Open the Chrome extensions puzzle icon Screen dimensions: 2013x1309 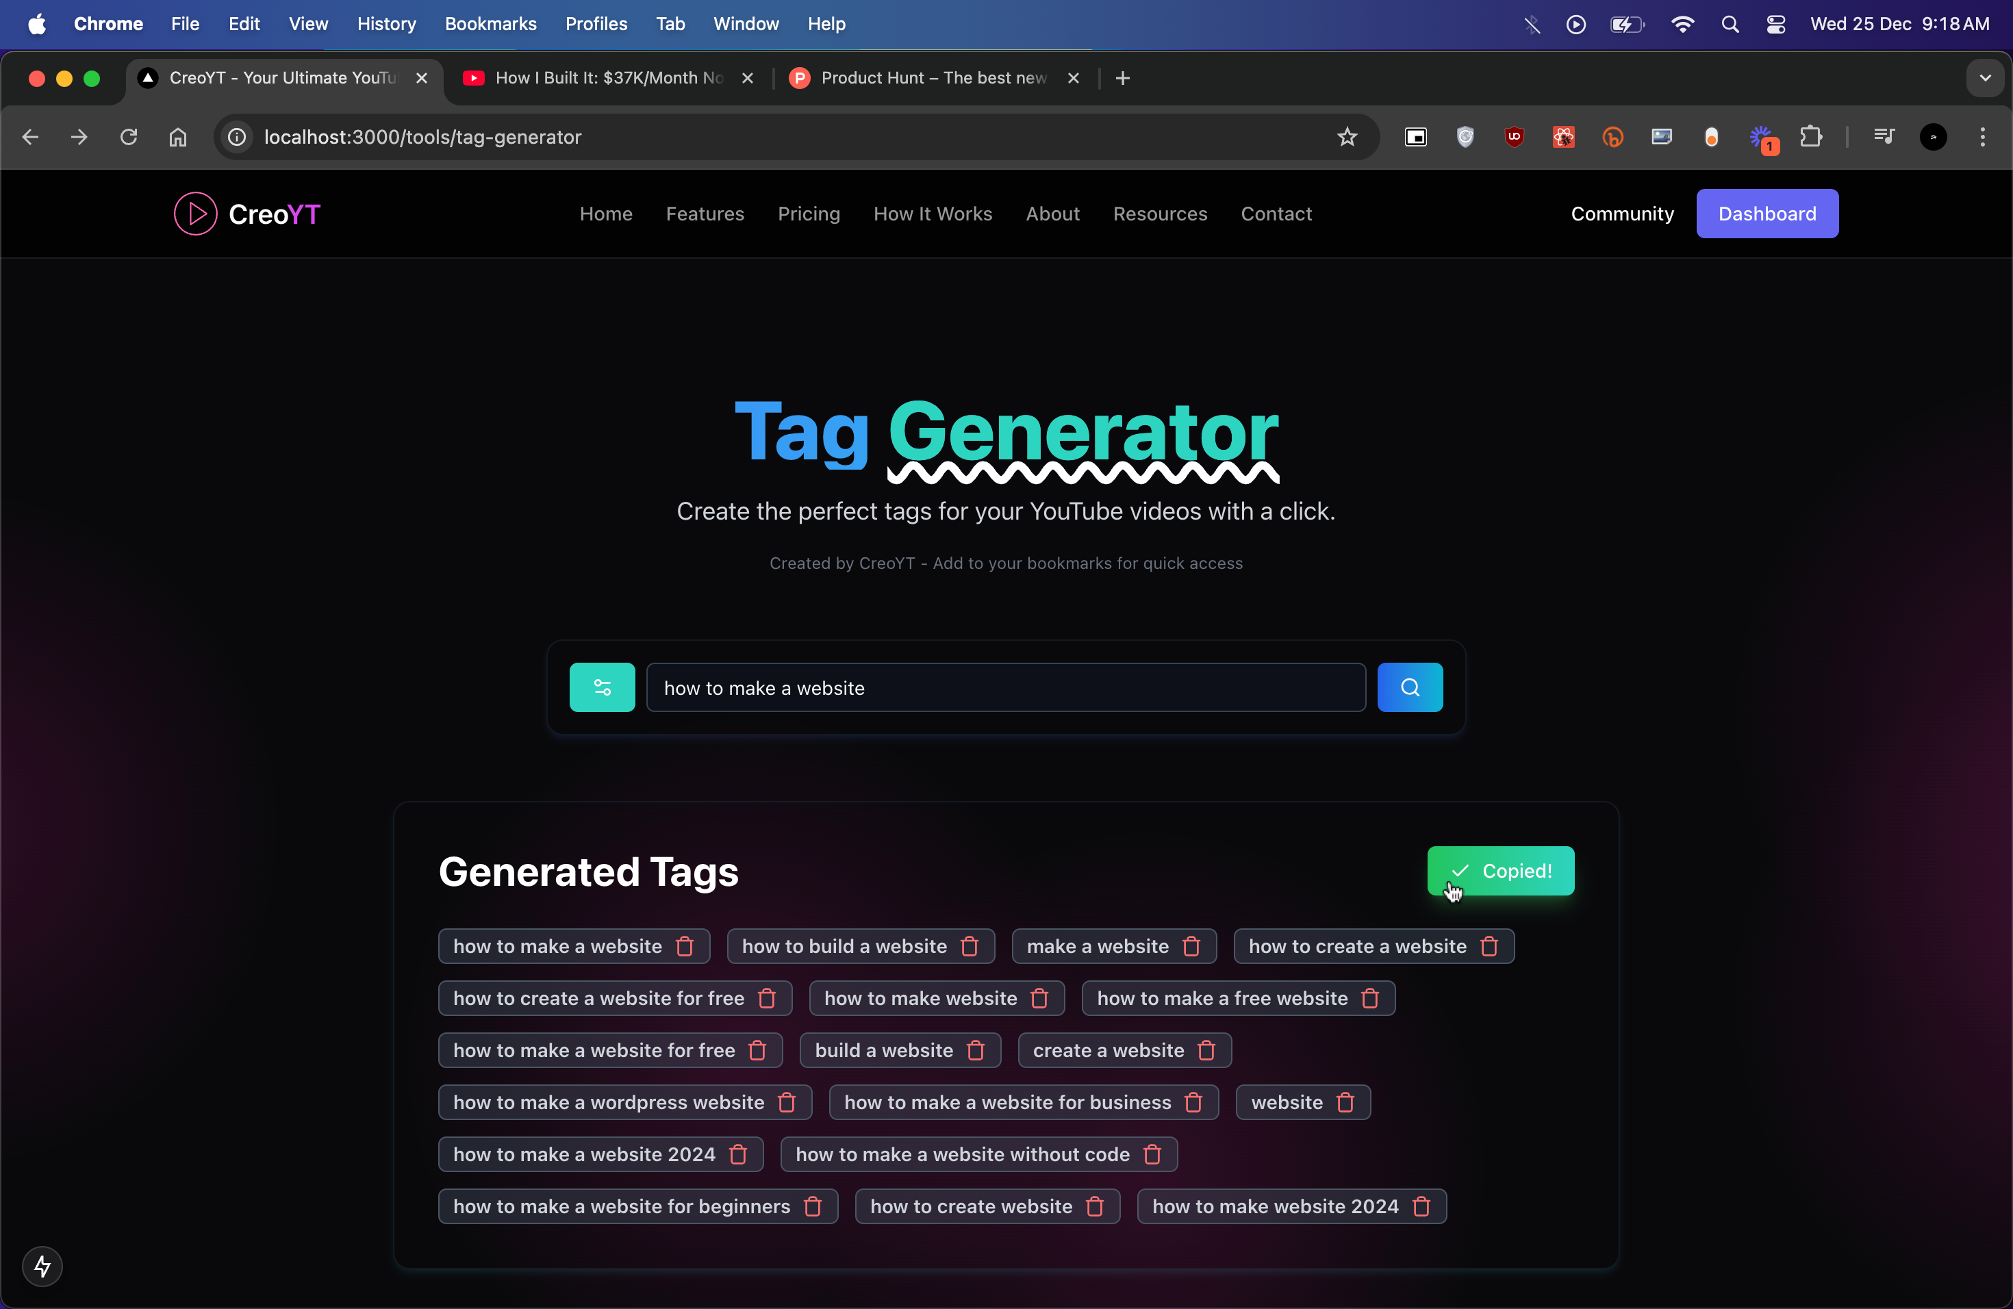click(x=1811, y=137)
